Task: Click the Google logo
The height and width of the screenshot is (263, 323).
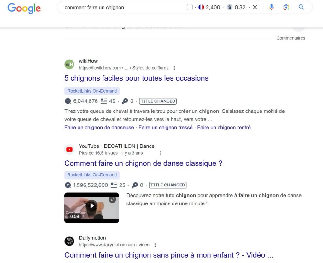Action: point(24,8)
